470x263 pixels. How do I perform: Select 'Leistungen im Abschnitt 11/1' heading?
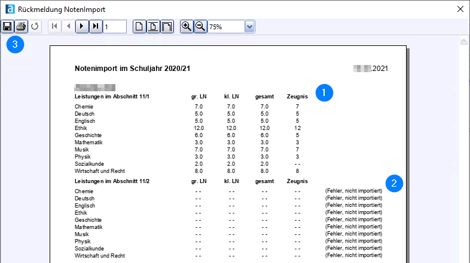point(112,97)
